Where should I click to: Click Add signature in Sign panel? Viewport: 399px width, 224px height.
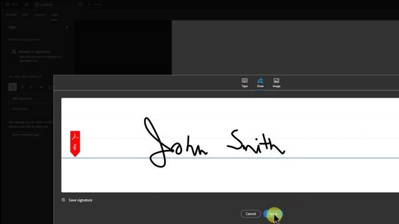coord(31,98)
